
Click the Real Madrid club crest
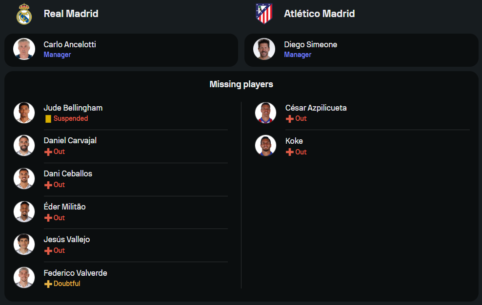tap(24, 14)
